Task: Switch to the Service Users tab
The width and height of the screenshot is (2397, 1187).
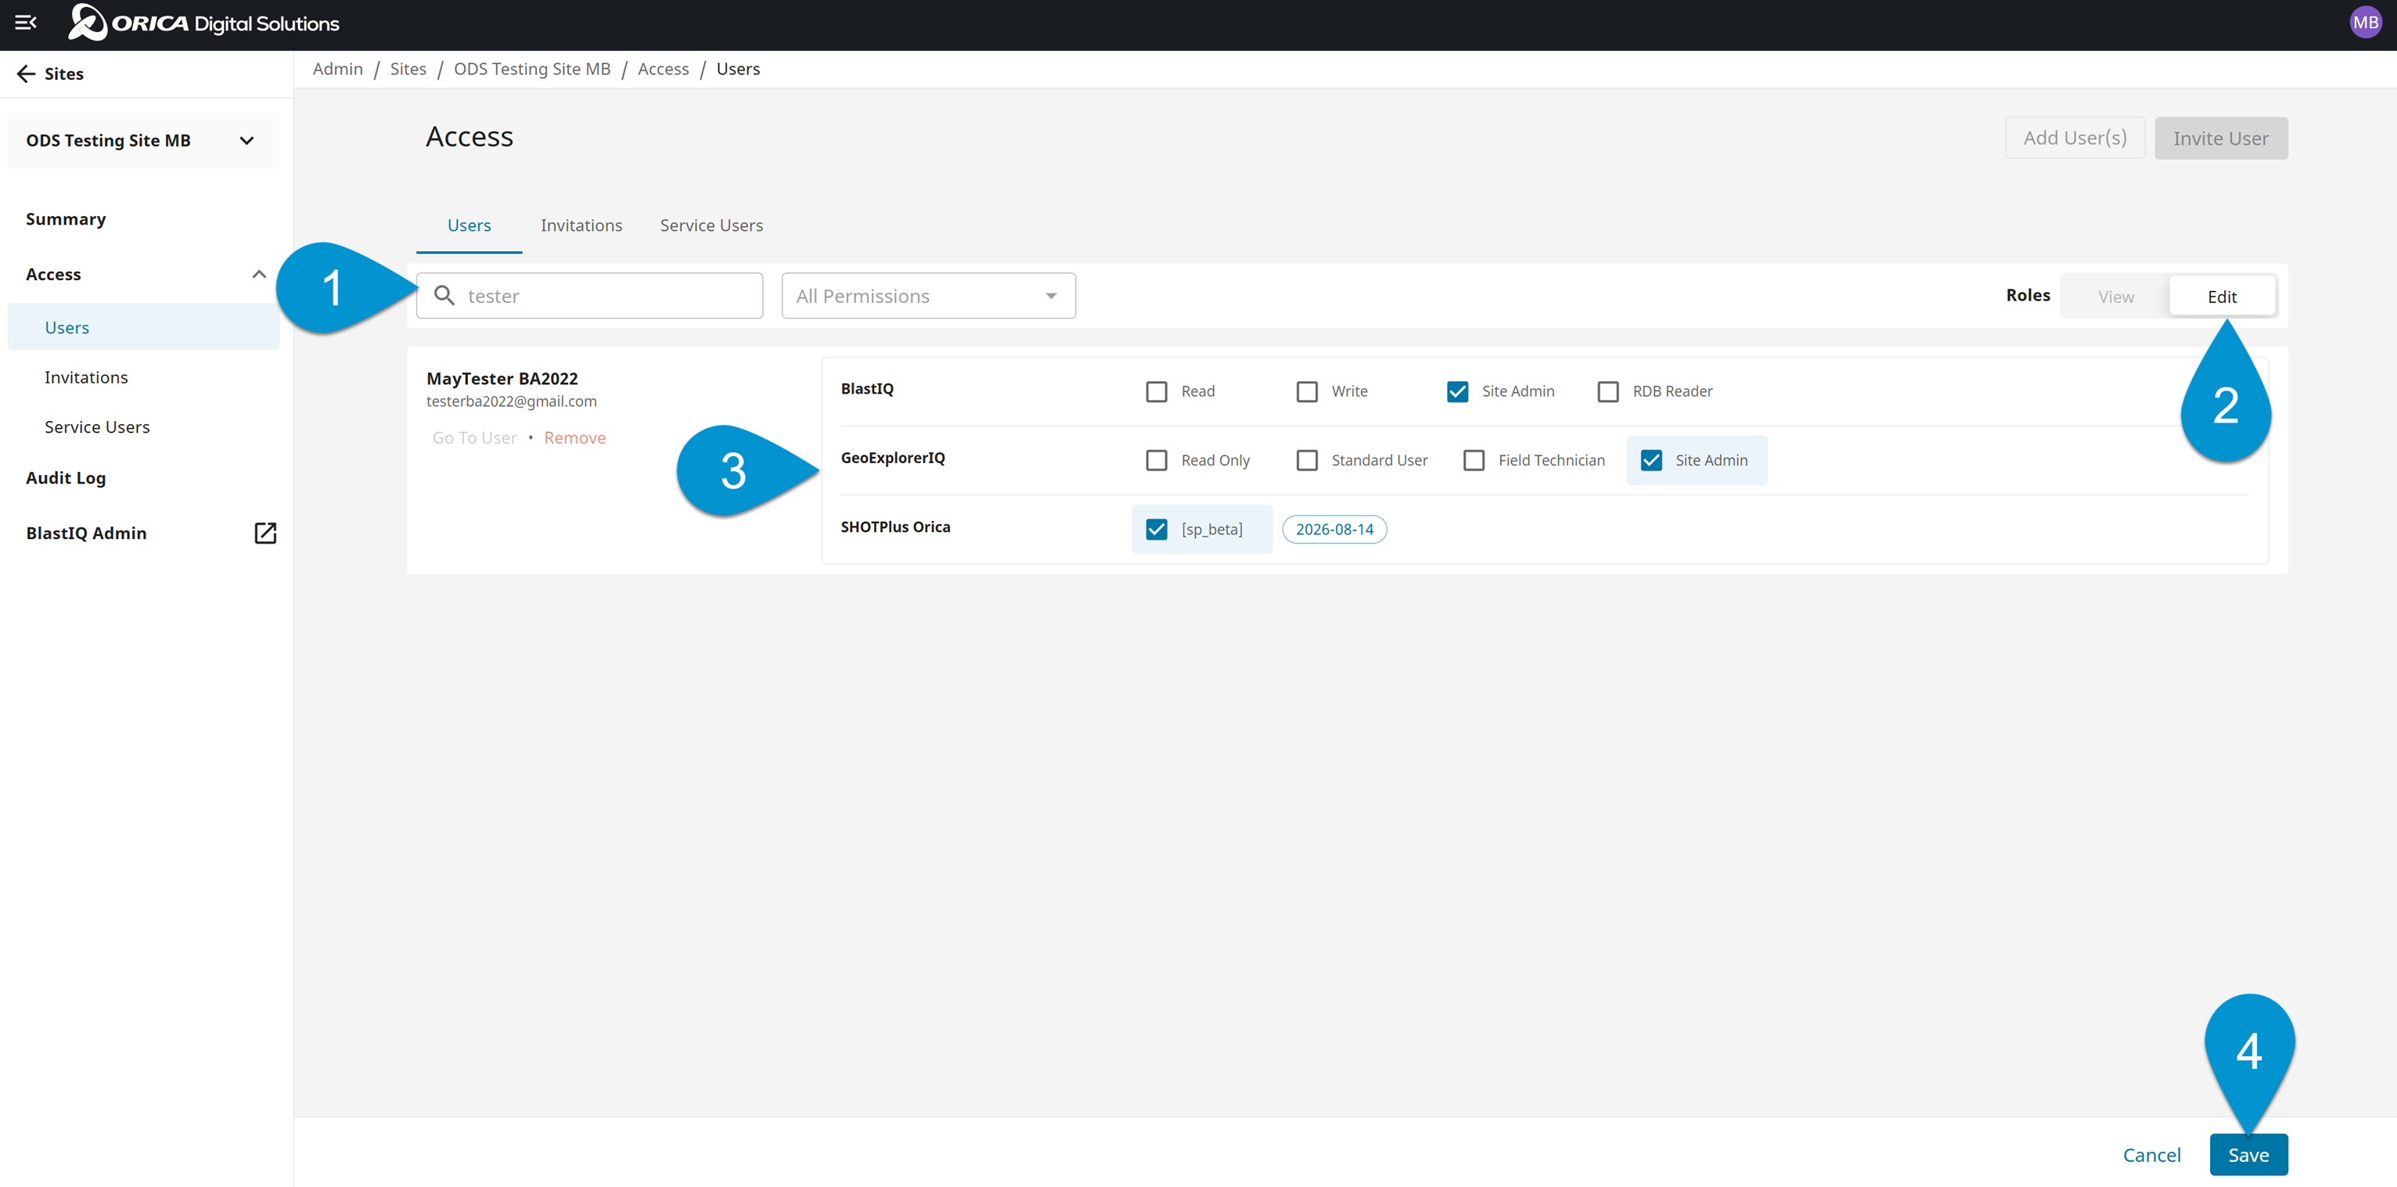Action: click(x=712, y=225)
